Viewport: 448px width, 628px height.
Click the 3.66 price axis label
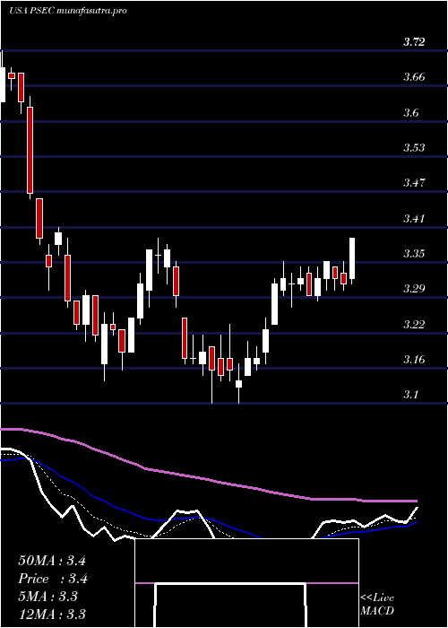click(x=414, y=77)
